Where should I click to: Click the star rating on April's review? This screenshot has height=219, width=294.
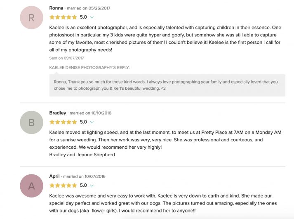pyautogui.click(x=63, y=186)
